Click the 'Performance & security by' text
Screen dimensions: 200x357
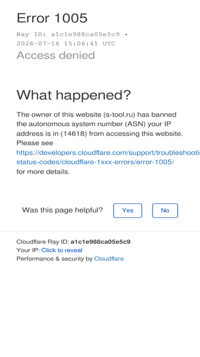tap(54, 259)
